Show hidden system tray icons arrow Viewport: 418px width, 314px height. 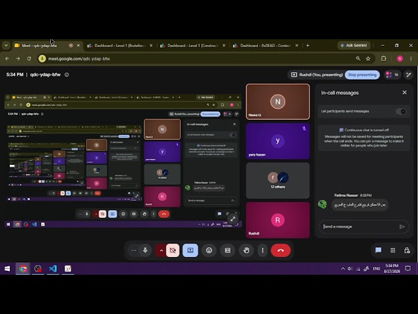point(343,269)
